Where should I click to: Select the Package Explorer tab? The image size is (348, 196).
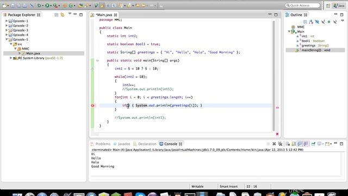[x=22, y=15]
